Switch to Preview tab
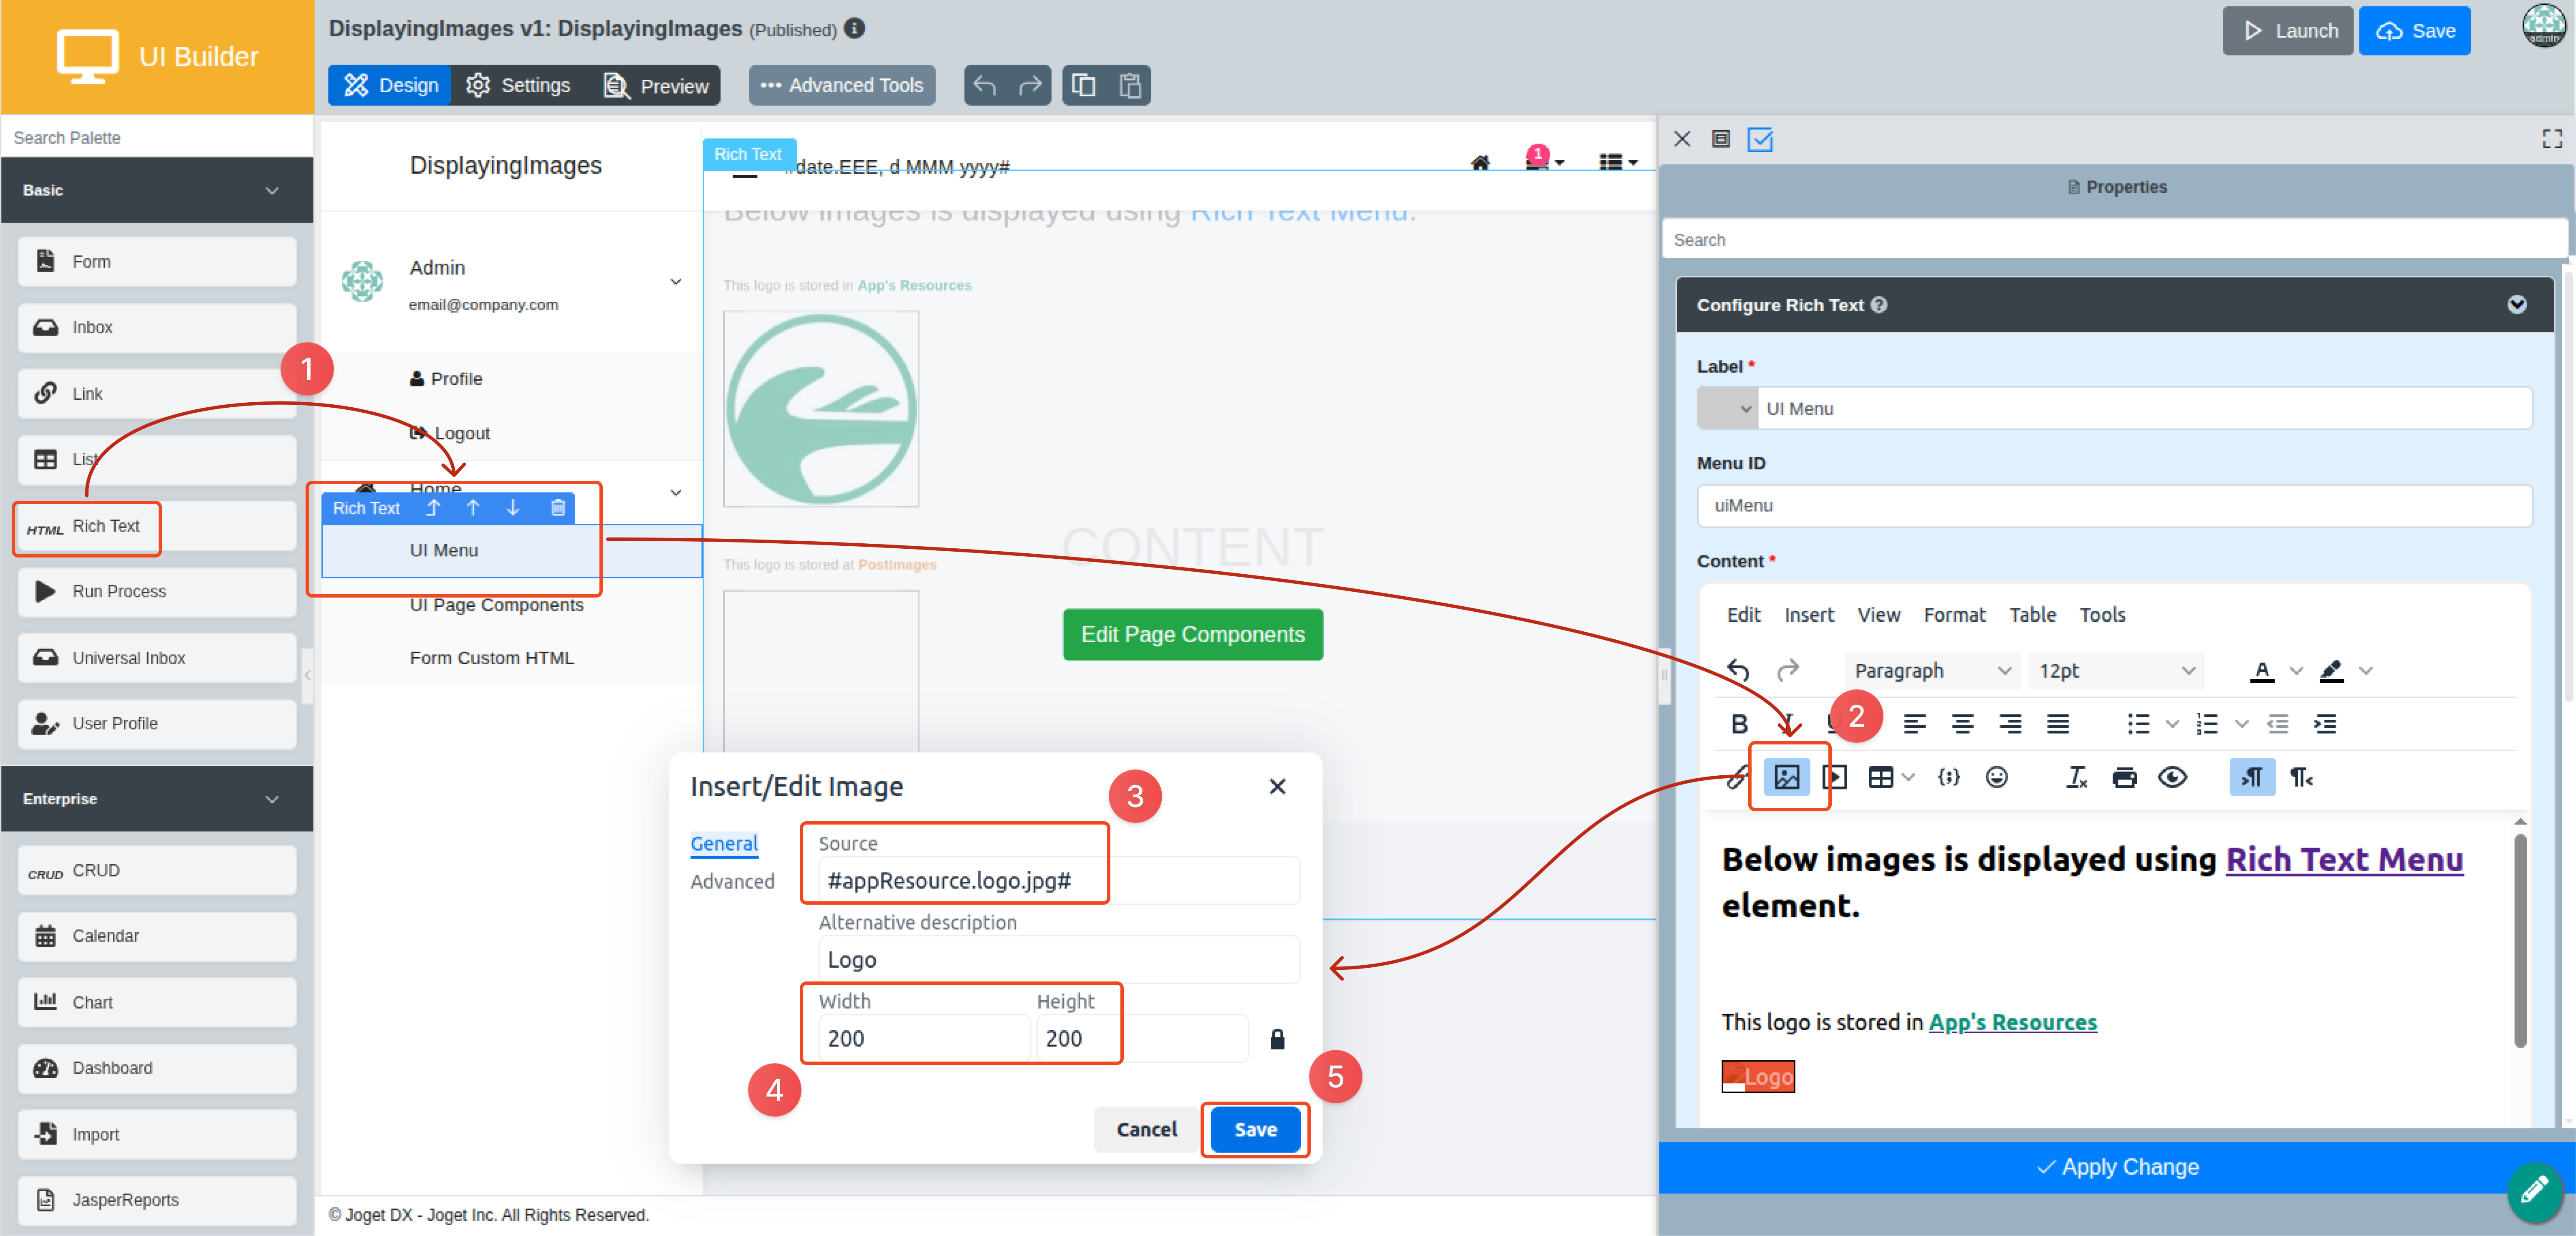The height and width of the screenshot is (1236, 2576). (656, 85)
